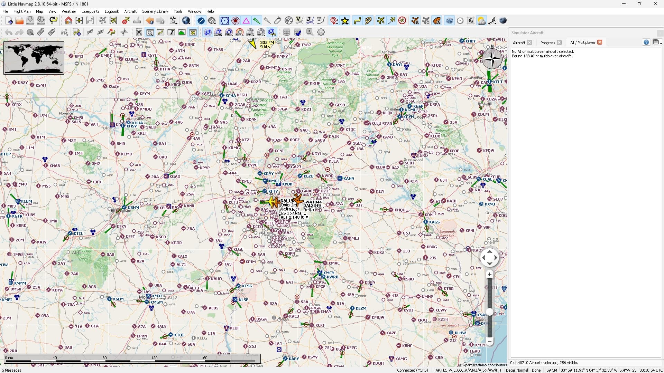The height and width of the screenshot is (373, 664).
Task: Close the AI / Multiplayer tab
Action: [600, 42]
